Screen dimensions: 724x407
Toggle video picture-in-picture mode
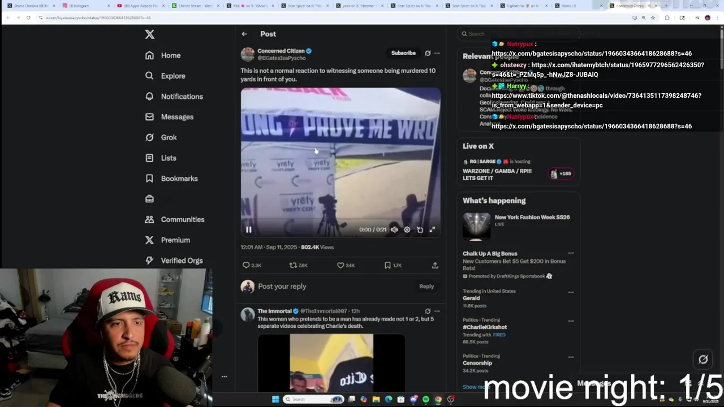point(420,230)
